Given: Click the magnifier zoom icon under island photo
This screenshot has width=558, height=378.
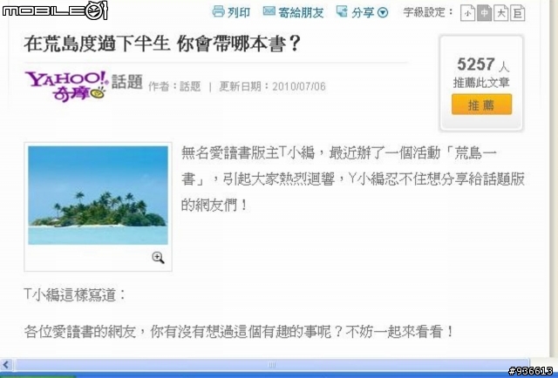Looking at the screenshot, I should (158, 258).
